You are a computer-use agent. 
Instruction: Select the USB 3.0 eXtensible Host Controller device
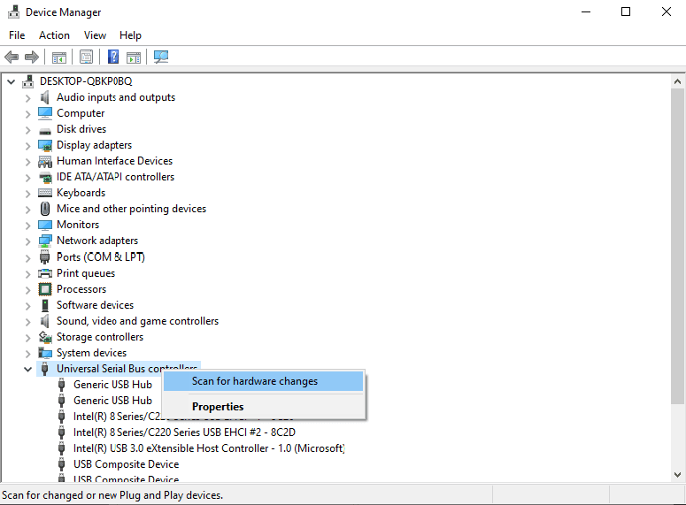click(208, 448)
